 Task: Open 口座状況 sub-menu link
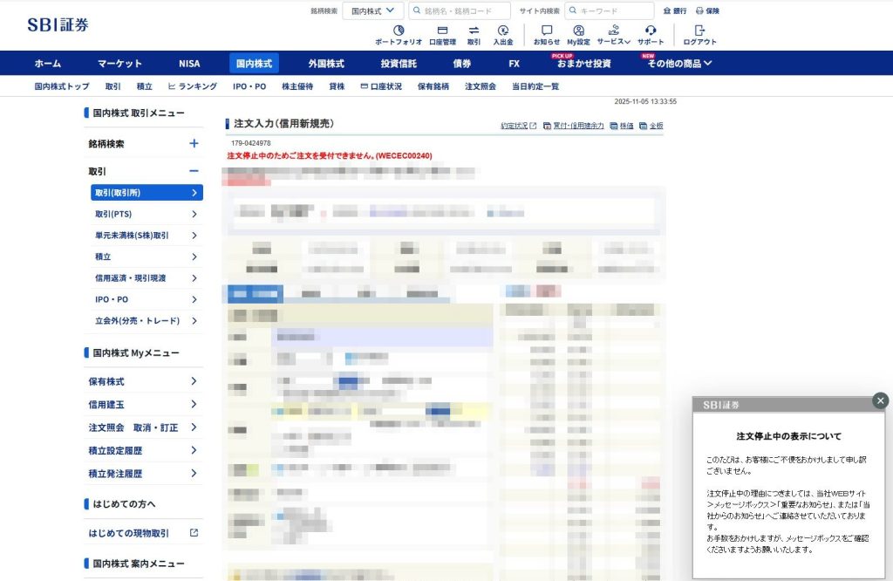tap(381, 86)
